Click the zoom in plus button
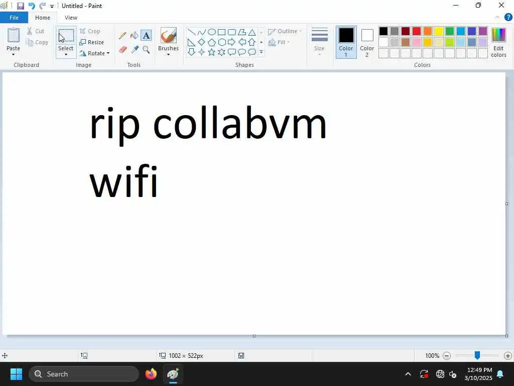514x386 pixels. [x=508, y=355]
